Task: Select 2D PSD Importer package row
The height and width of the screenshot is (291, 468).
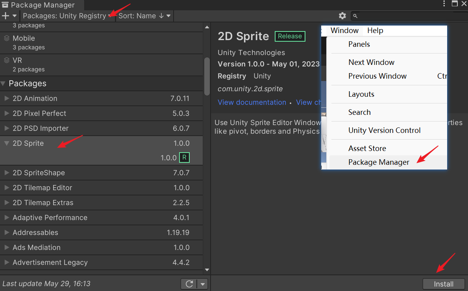Action: coord(102,128)
